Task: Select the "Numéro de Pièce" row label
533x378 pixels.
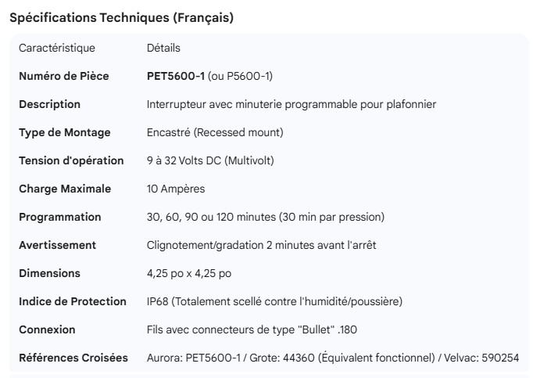Action: point(63,76)
